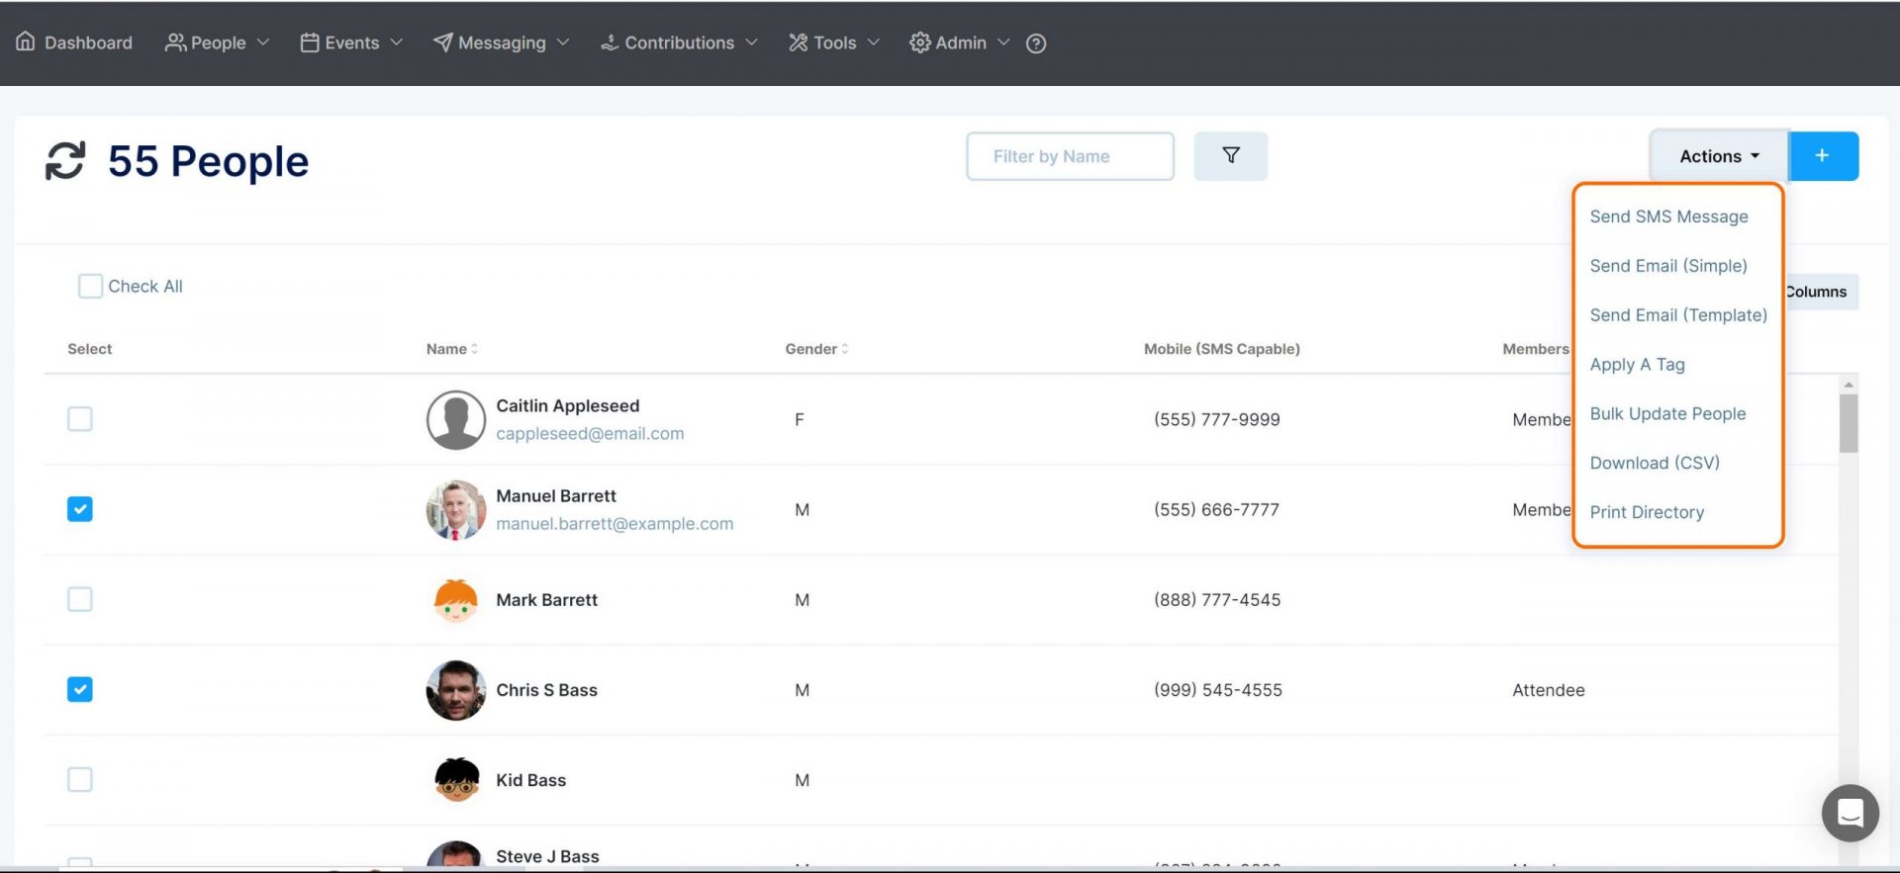1900x873 pixels.
Task: Sort the Gender column
Action: coord(844,349)
